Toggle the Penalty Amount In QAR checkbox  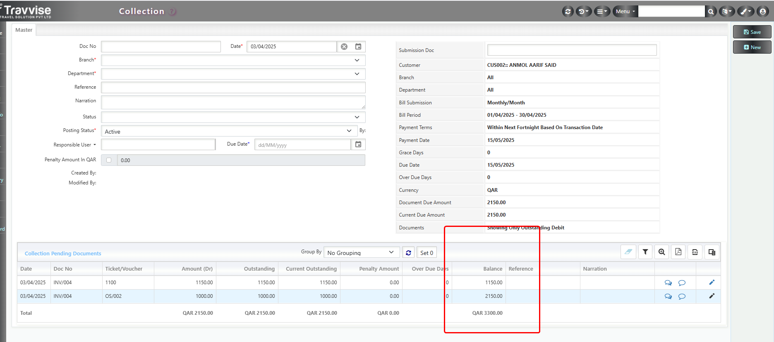[x=109, y=160]
